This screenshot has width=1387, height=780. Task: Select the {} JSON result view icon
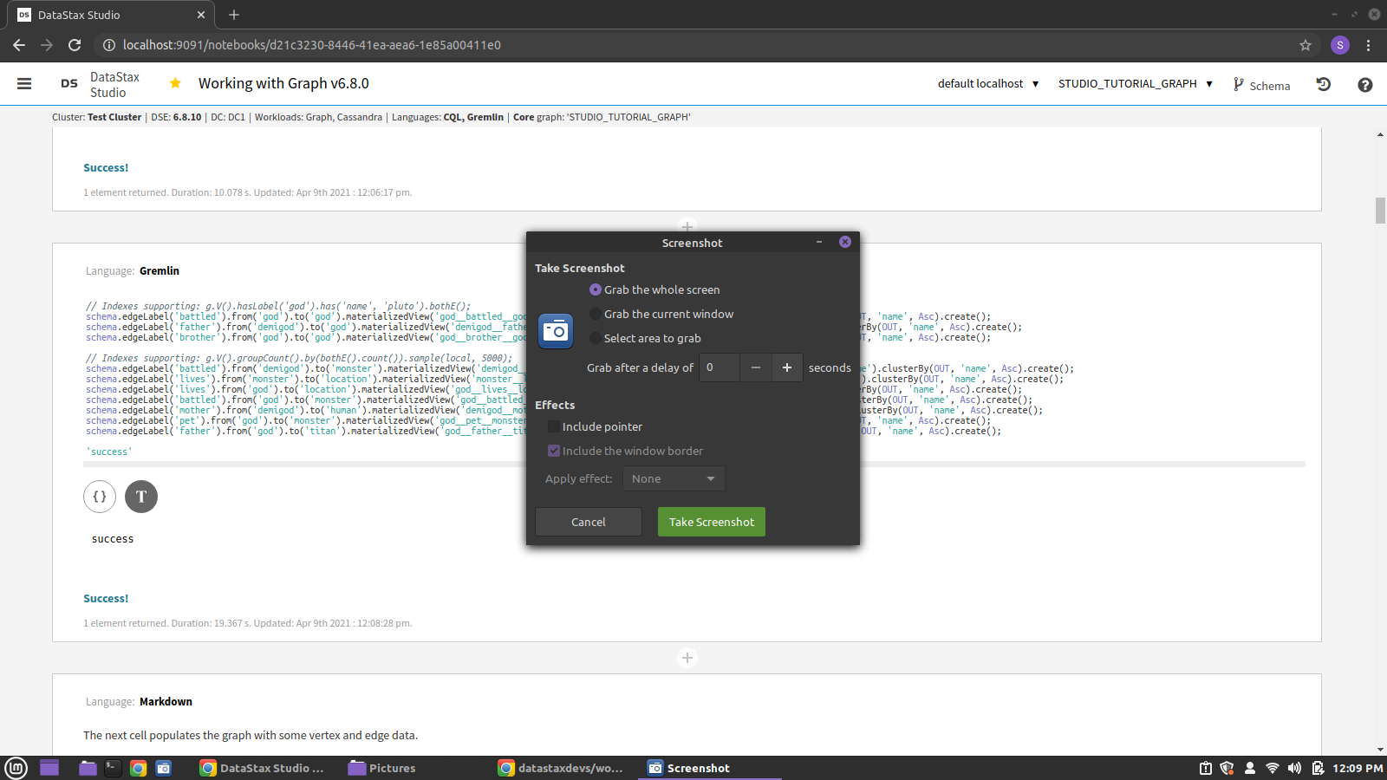[99, 497]
